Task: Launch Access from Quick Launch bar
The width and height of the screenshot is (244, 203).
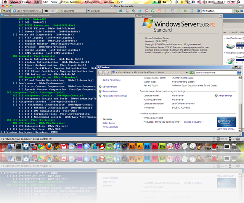Action: tap(146, 11)
